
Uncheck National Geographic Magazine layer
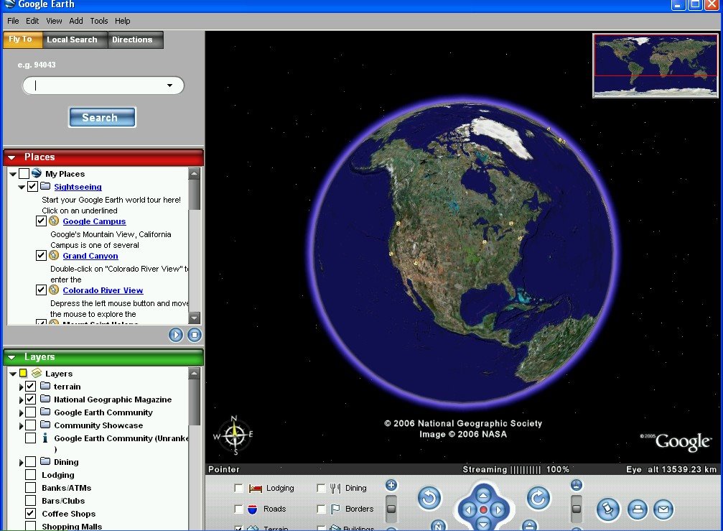coord(30,399)
